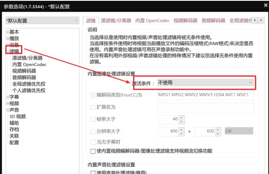This screenshot has width=269, height=174.
Task: Toggle 扩展名为 checkbox
Action: click(93, 107)
